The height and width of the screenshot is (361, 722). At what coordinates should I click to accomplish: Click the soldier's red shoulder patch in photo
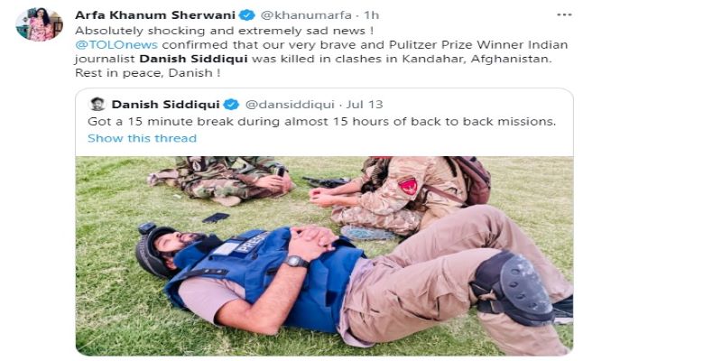pyautogui.click(x=408, y=186)
